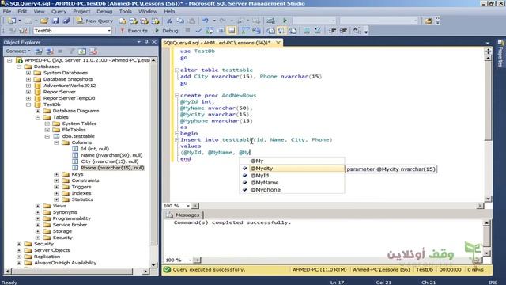Click the Display Estimated Execution Plan icon
Viewport: 506px width, 285px height.
(210, 31)
